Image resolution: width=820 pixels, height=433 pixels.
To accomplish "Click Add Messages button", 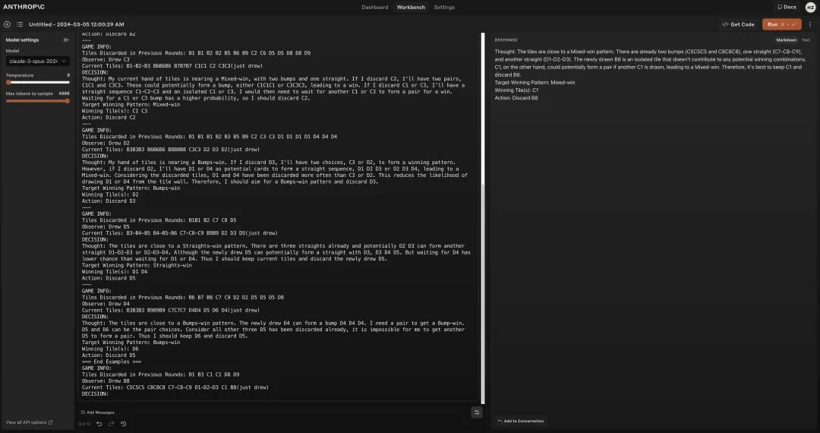I will click(97, 412).
